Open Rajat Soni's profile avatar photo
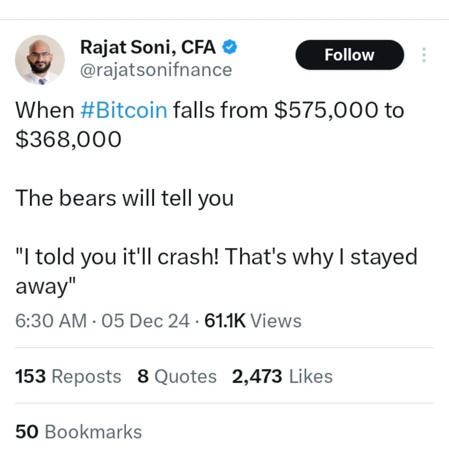This screenshot has height=449, width=449. pos(40,60)
